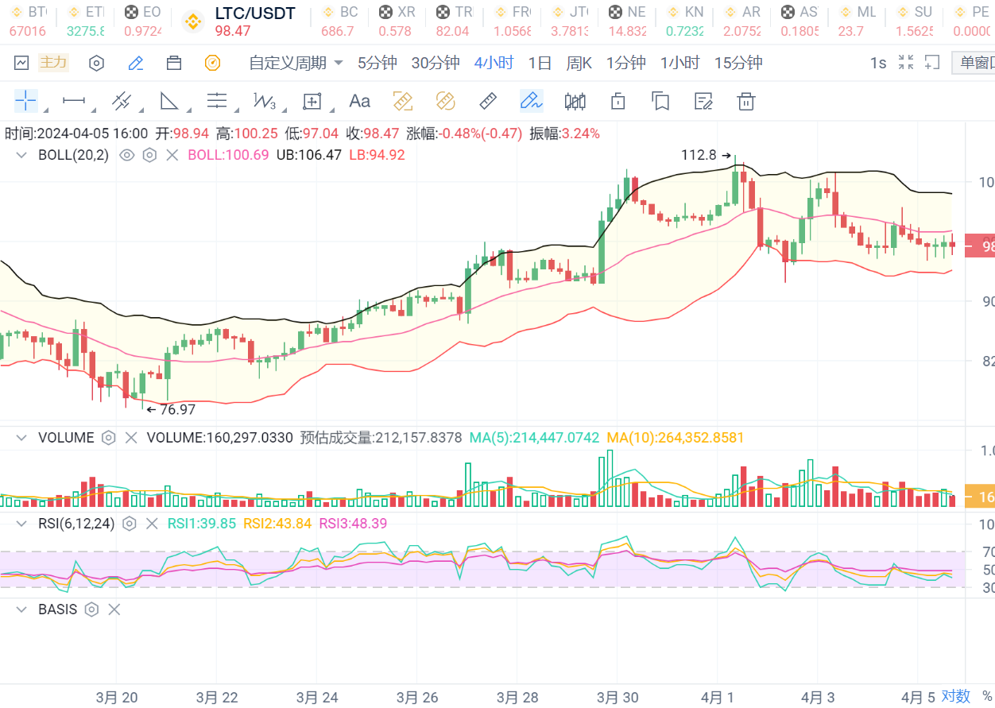Image resolution: width=995 pixels, height=708 pixels.
Task: Remove the VOLUME indicator with X
Action: coord(132,438)
